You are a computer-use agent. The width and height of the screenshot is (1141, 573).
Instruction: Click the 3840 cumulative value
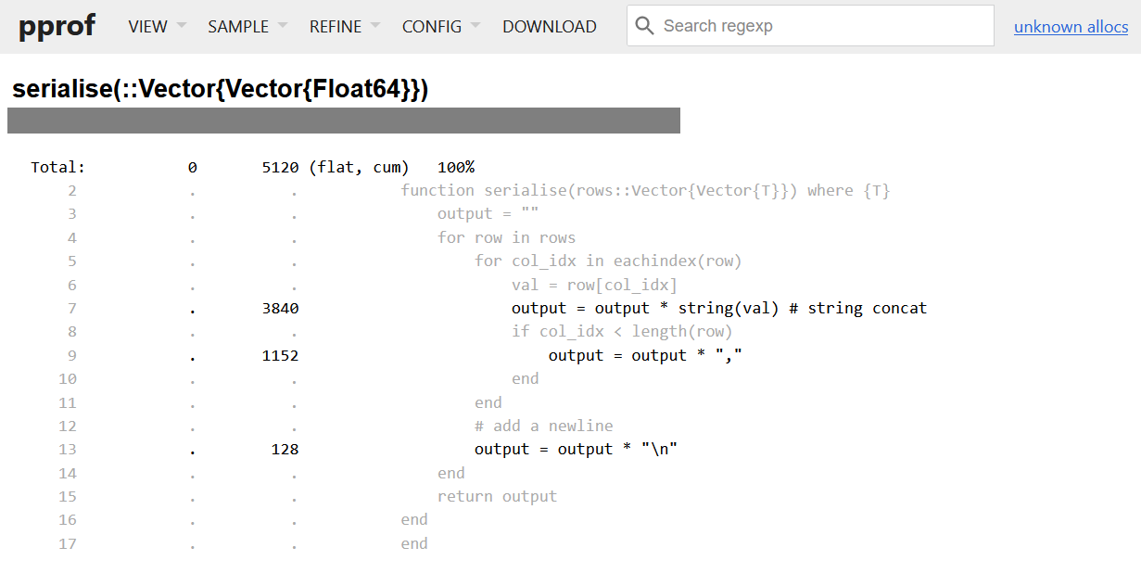point(280,309)
